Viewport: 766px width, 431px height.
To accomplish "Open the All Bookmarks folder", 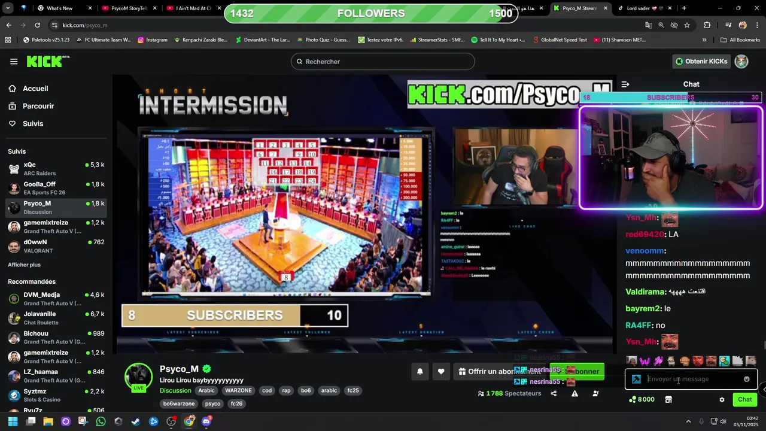I will [x=740, y=40].
